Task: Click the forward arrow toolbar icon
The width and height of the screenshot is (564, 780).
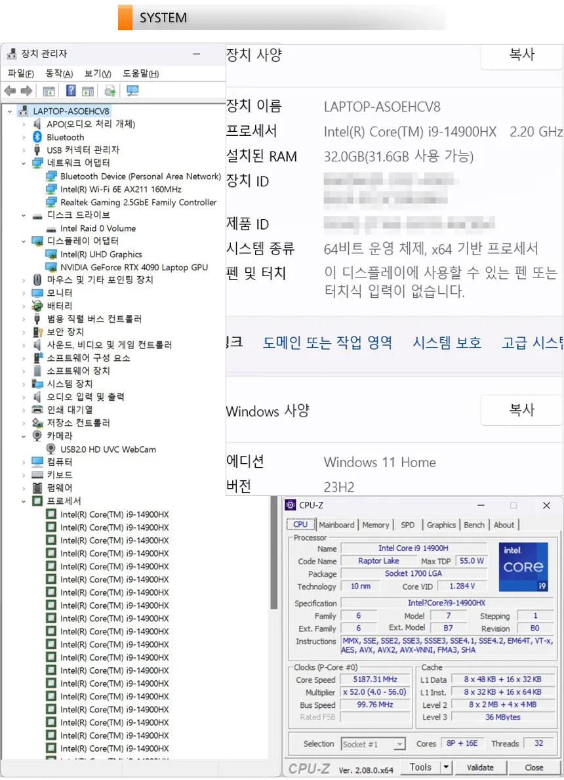Action: tap(26, 91)
